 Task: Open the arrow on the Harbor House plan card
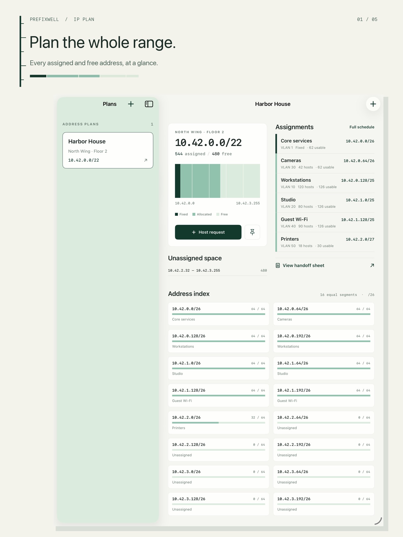pos(146,160)
